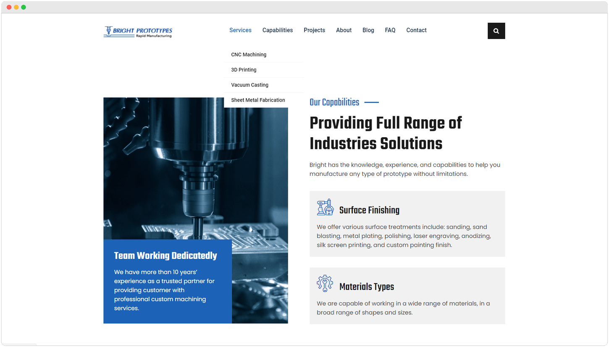
Task: Click the surface treatments description text
Action: 404,236
